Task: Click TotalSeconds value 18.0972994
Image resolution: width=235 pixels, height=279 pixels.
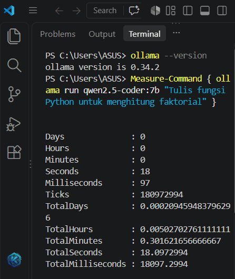Action: 164,252
